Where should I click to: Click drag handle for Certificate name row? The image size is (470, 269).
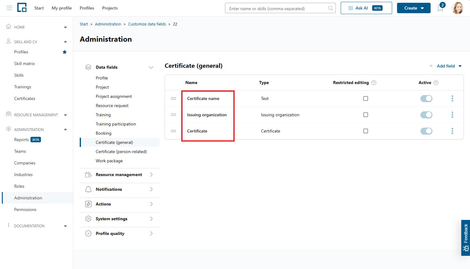point(174,98)
